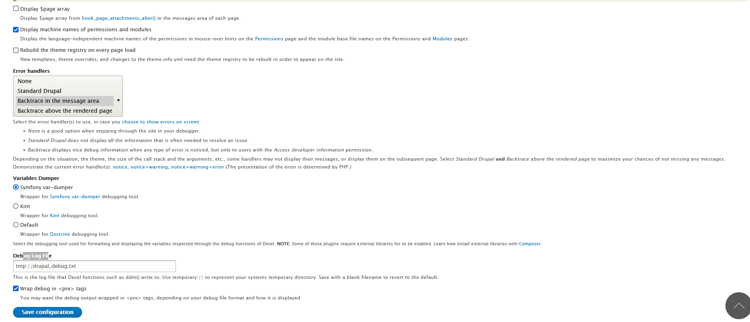This screenshot has width=750, height=322.
Task: Select None in Error handlers list
Action: (25, 81)
